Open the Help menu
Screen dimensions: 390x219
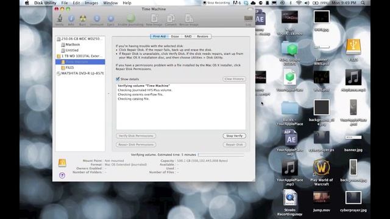click(127, 3)
